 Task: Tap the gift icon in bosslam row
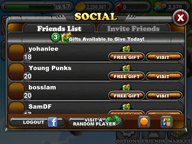126,87
